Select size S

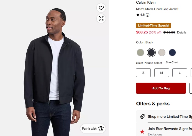tap(144, 73)
